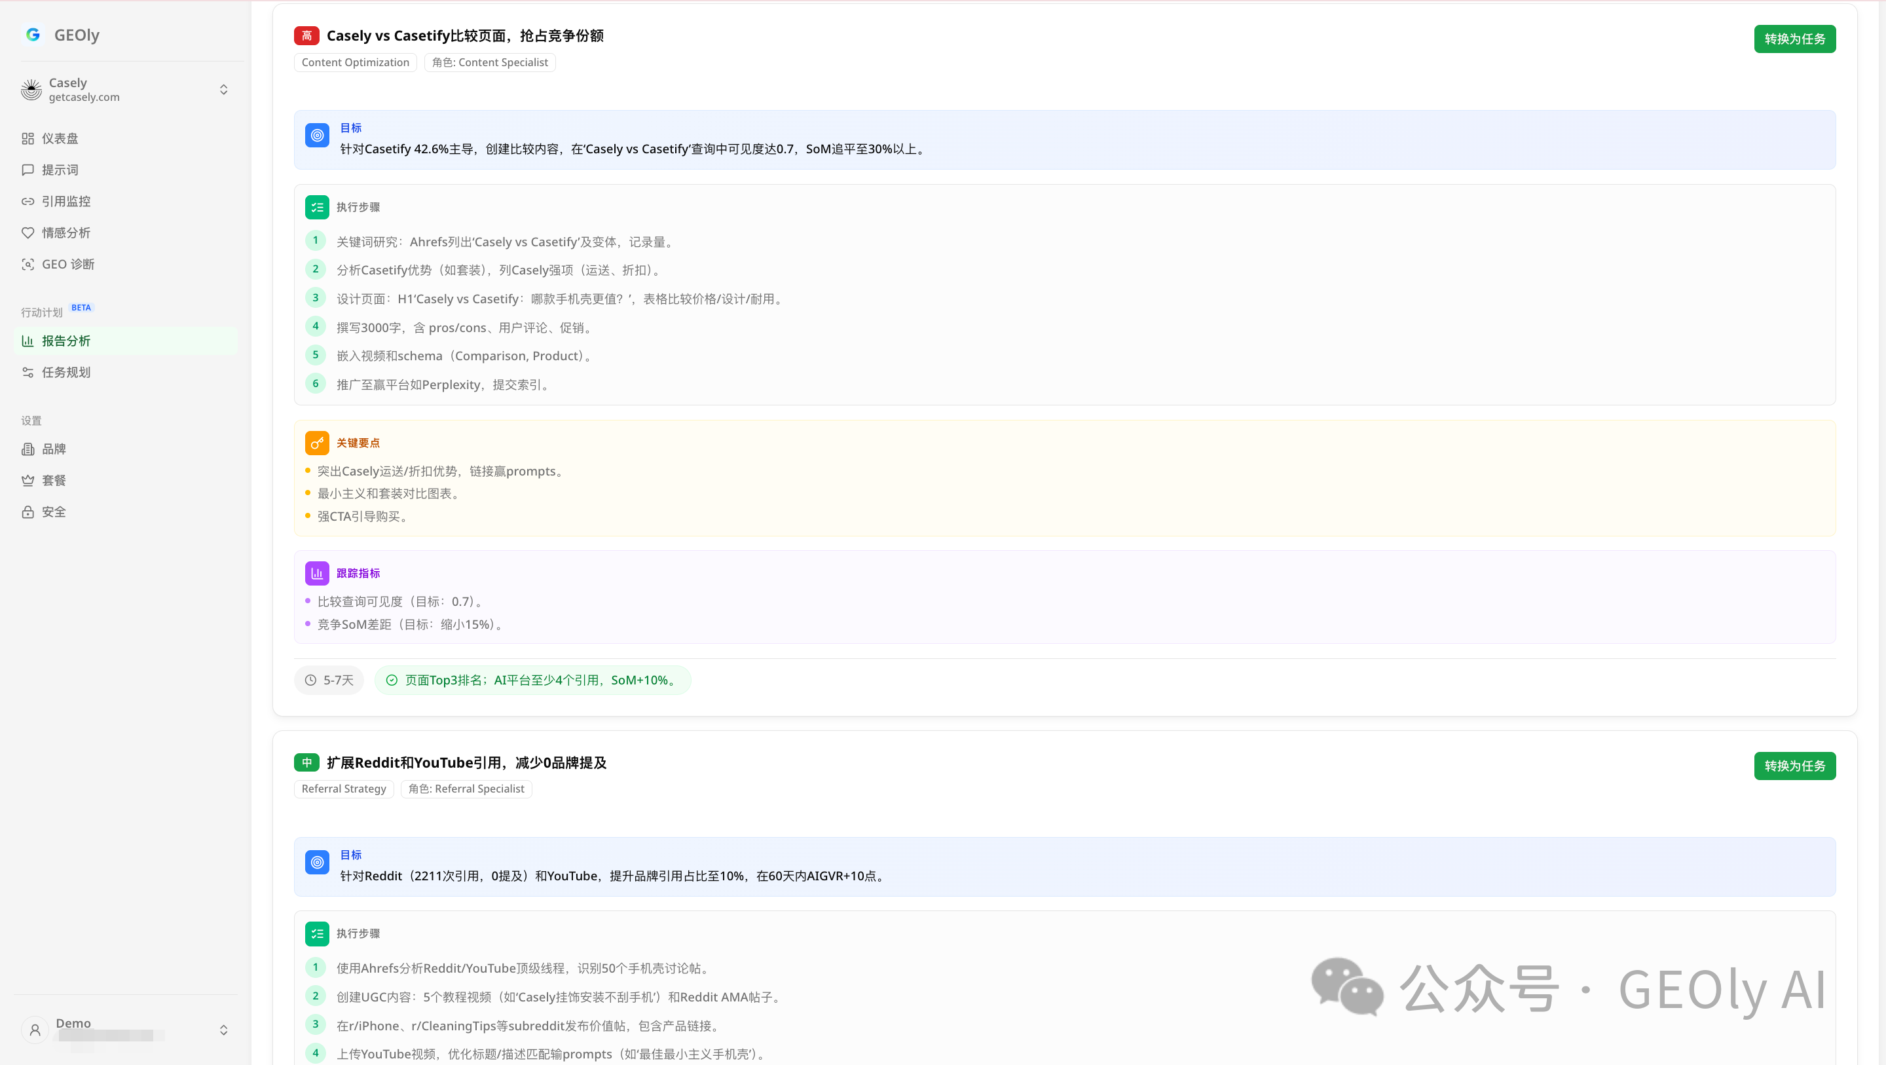
Task: Click step '嵌入视频和schema（Comparison, Product）。'
Action: pyautogui.click(x=466, y=357)
